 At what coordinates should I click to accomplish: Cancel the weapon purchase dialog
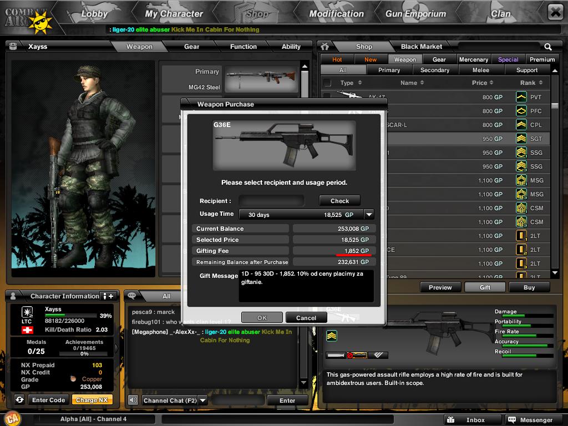(x=306, y=318)
